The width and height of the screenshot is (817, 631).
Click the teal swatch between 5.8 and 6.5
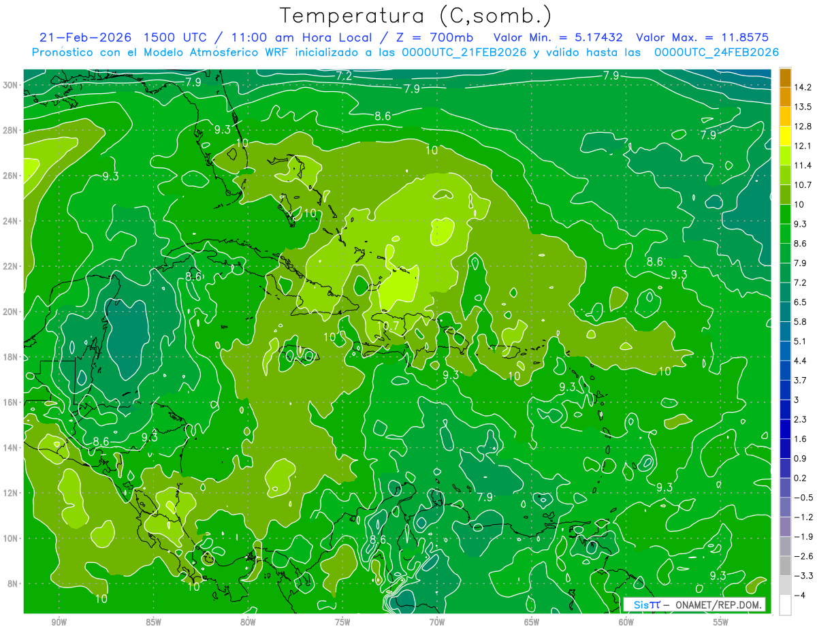point(785,312)
